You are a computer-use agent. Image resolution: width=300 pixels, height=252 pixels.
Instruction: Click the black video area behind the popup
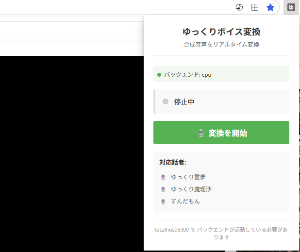pos(72,153)
